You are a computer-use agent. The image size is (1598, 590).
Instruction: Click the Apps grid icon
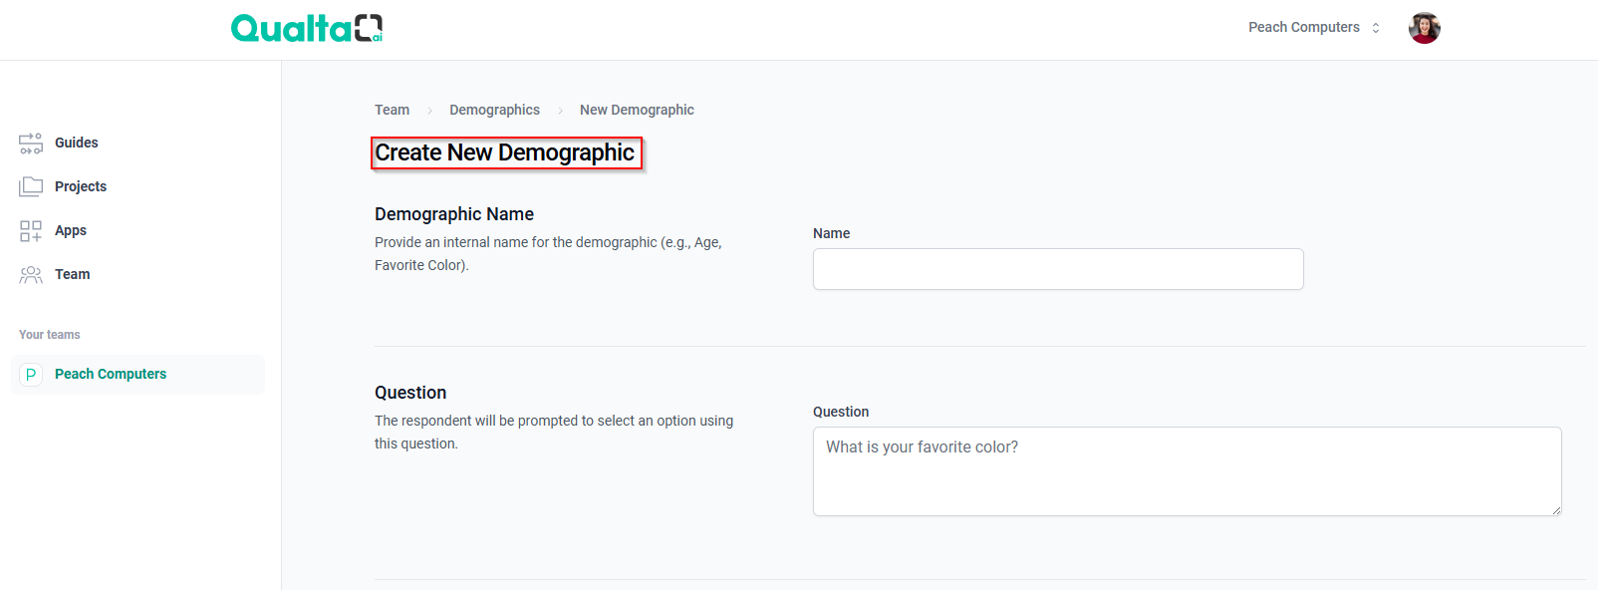click(31, 230)
